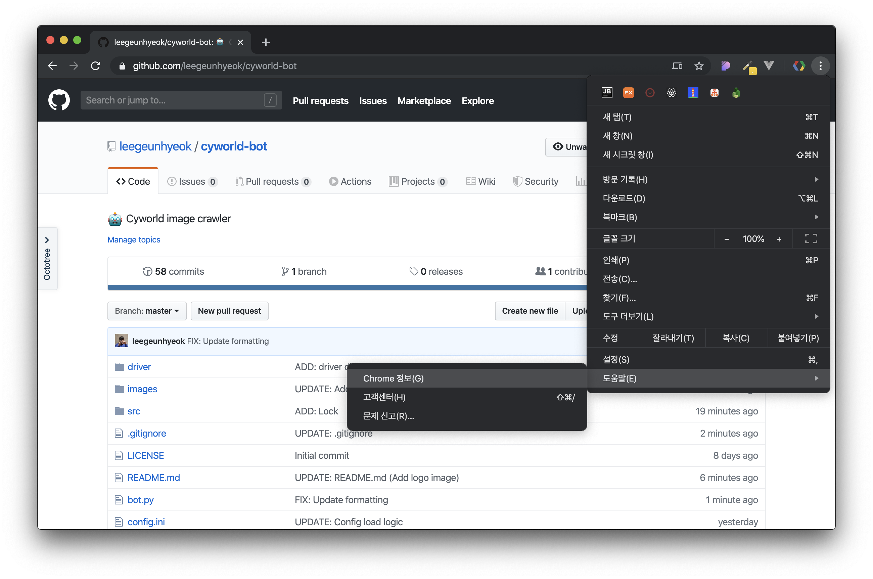Image resolution: width=873 pixels, height=579 pixels.
Task: Click the JetBrains extension icon in menu
Action: 607,93
